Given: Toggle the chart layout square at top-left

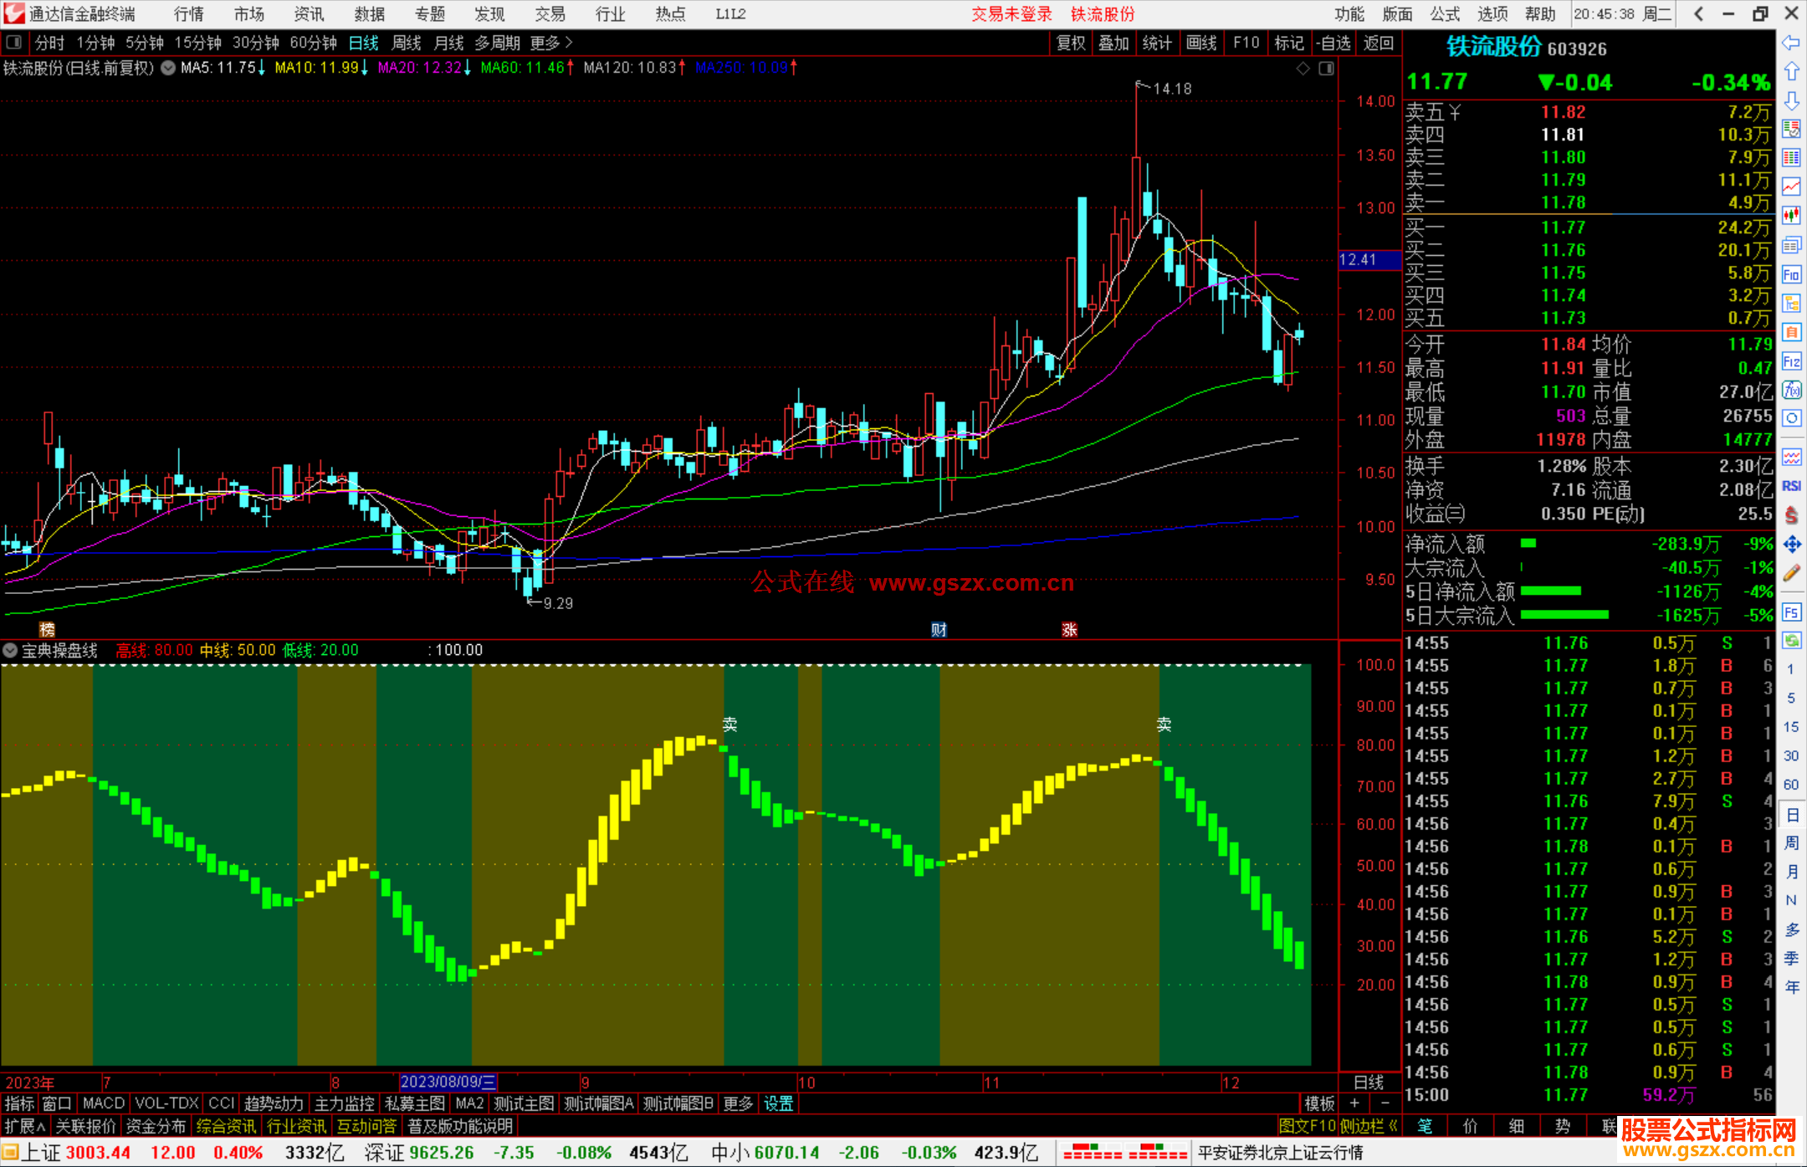Looking at the screenshot, I should [x=14, y=43].
